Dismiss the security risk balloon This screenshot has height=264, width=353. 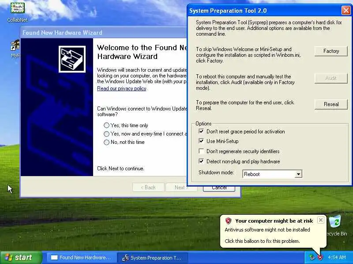(321, 220)
